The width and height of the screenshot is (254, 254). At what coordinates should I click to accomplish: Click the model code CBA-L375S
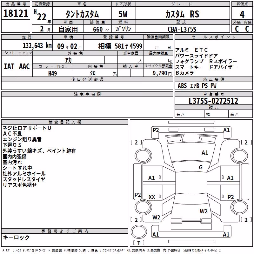point(182,29)
